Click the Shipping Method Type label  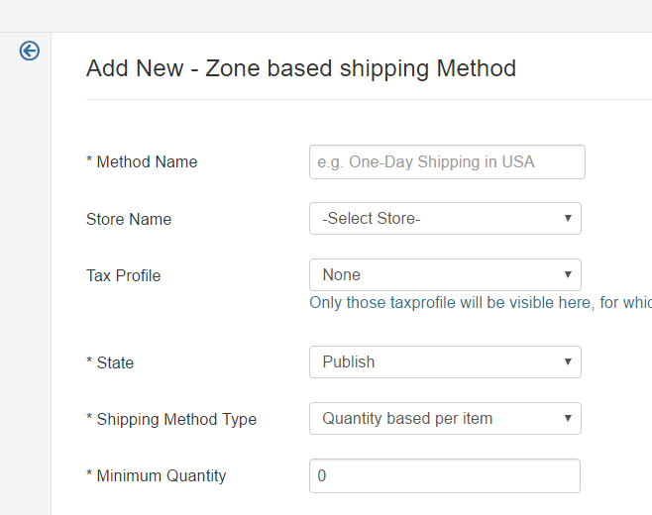(x=171, y=420)
